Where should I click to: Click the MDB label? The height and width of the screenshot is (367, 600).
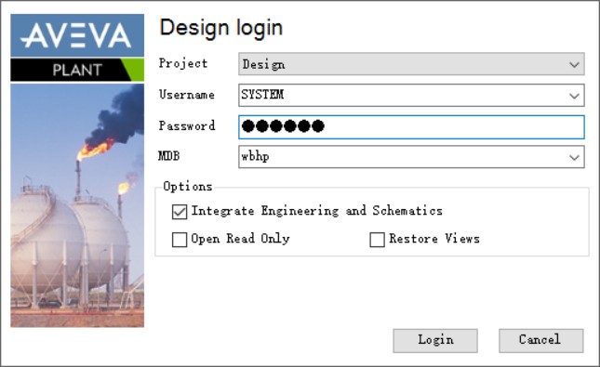[x=168, y=156]
